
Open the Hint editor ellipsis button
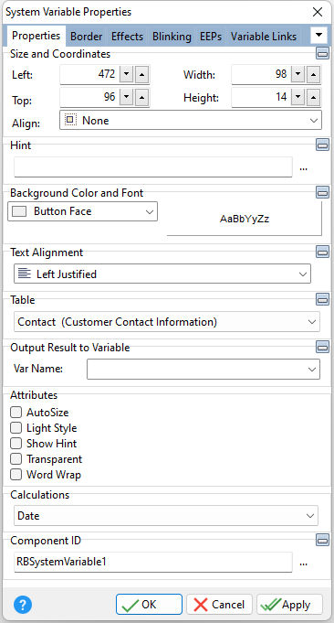304,168
